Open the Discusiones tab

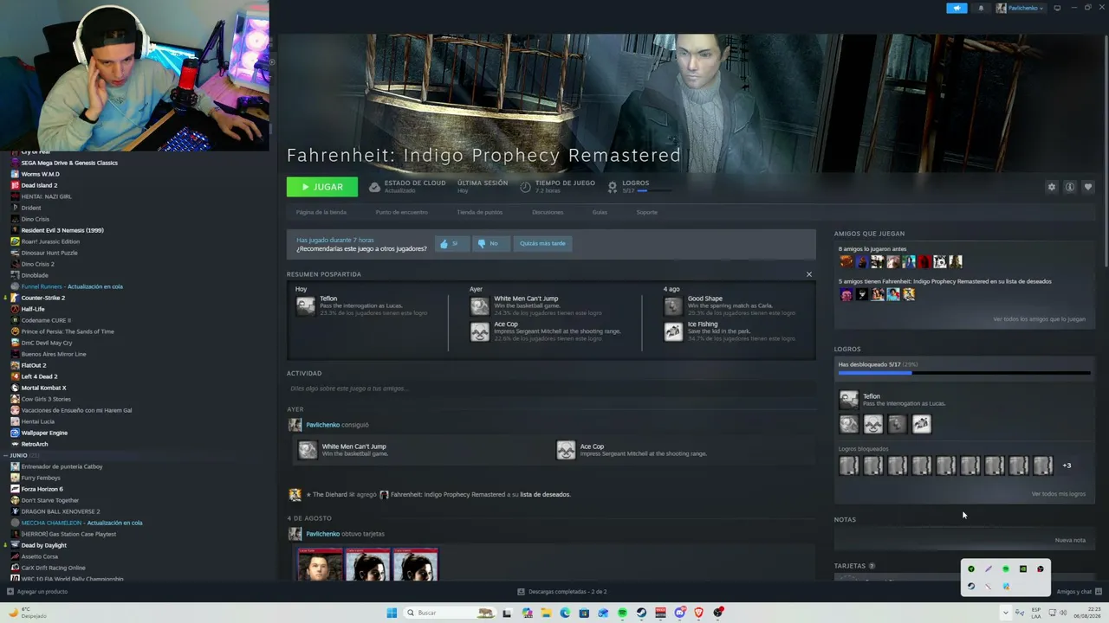[548, 212]
